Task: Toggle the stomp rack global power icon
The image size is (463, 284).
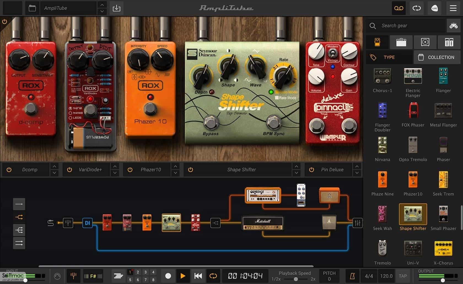Action: pyautogui.click(x=4, y=21)
